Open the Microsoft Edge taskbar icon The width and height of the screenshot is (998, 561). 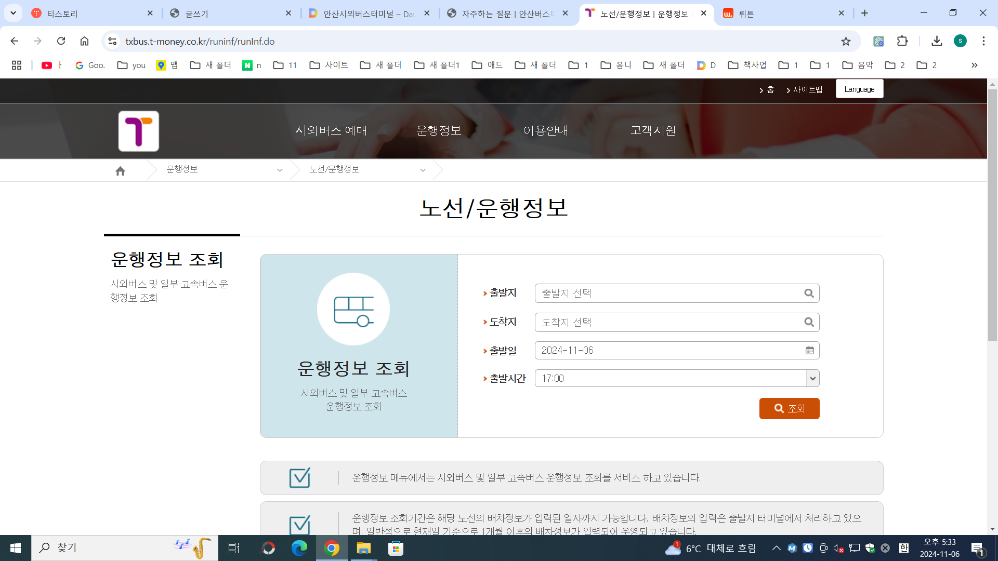click(x=299, y=548)
